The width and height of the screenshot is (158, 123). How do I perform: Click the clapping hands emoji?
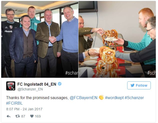coord(101,97)
